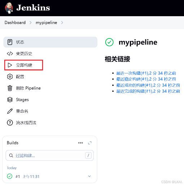Click the 配置 gear icon

click(x=10, y=77)
